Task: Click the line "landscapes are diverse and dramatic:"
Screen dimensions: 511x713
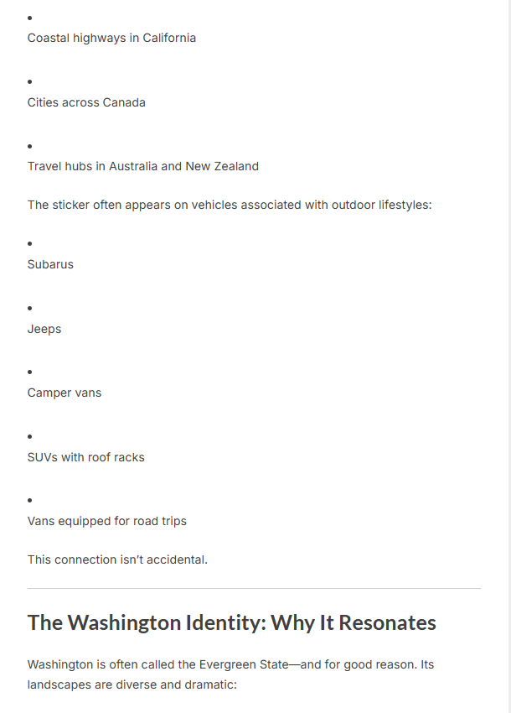Action: pyautogui.click(x=132, y=684)
